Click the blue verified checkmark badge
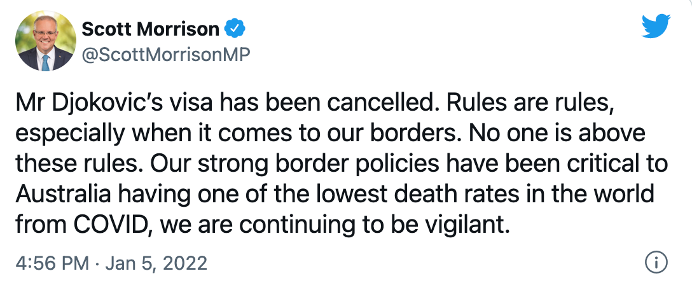Screen dimensions: 692x285 coord(235,29)
